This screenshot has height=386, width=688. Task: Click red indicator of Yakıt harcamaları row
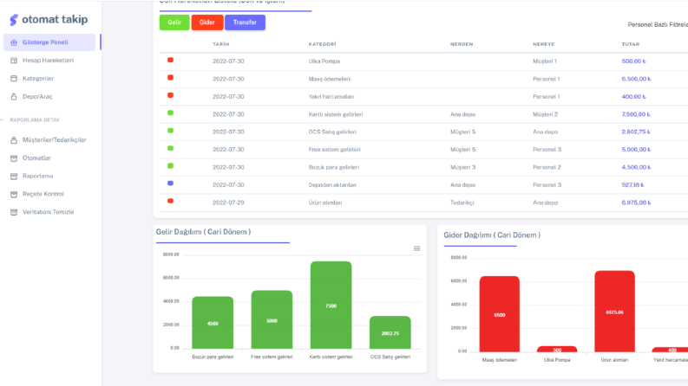tap(170, 95)
